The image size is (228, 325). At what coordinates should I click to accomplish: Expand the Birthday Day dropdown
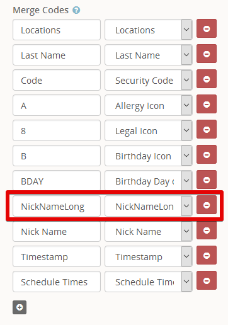click(x=149, y=181)
